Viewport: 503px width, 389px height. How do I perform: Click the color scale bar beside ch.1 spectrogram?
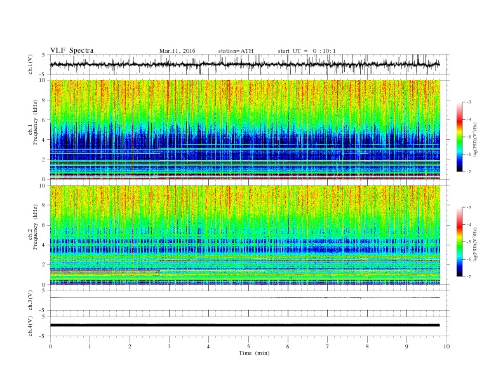[460, 137]
